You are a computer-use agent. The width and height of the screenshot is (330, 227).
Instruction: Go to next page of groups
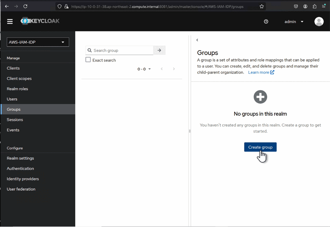(x=174, y=69)
